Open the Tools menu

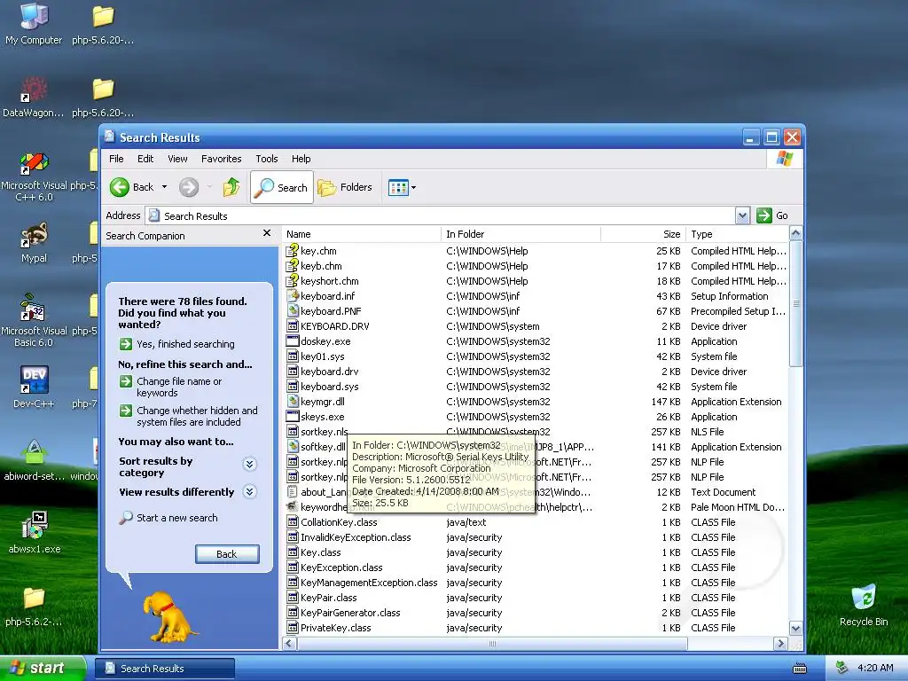pyautogui.click(x=266, y=159)
